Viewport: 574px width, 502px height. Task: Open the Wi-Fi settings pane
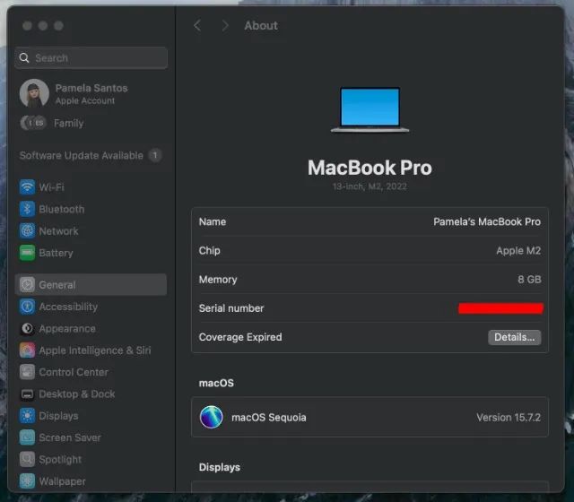[51, 187]
